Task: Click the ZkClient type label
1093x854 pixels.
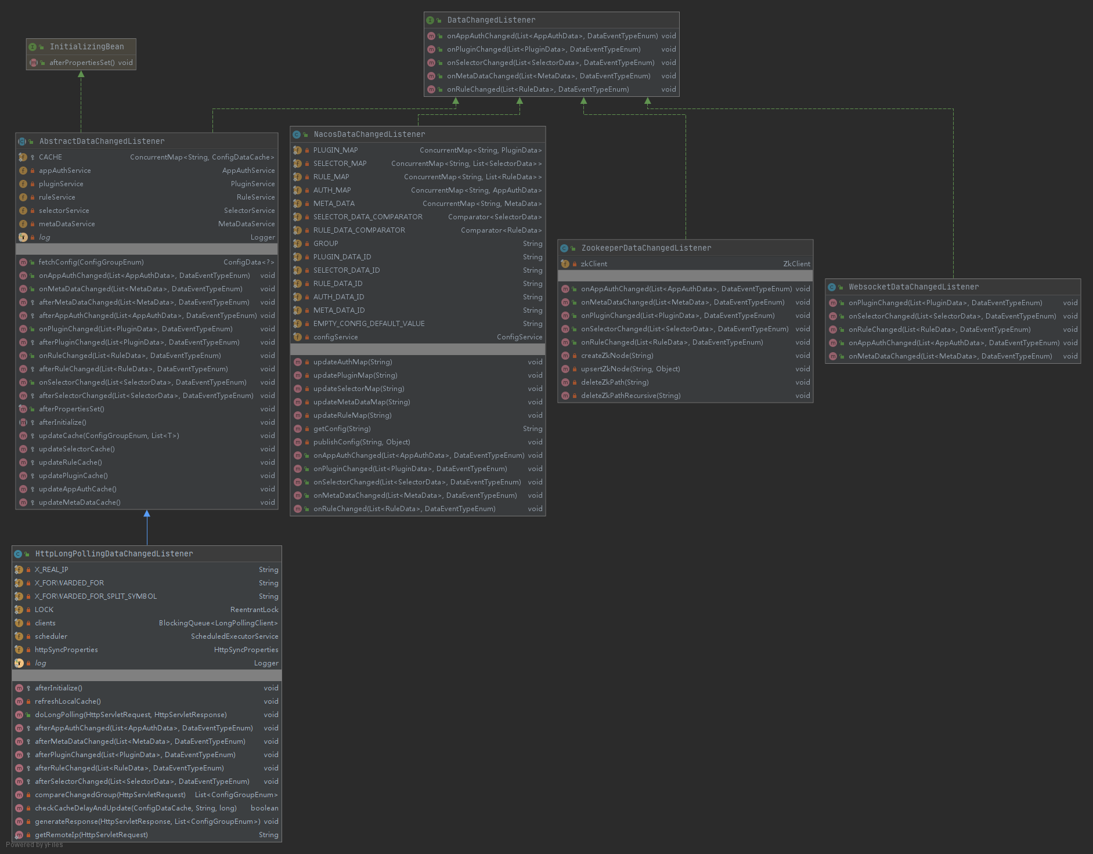Action: pos(796,264)
